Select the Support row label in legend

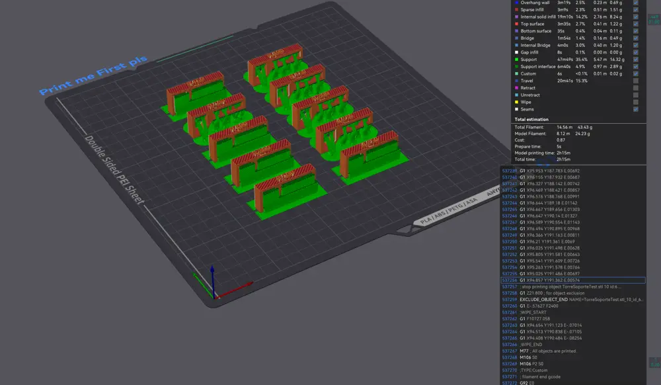(x=529, y=60)
